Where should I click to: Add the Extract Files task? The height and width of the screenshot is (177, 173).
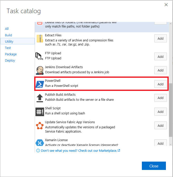(x=160, y=39)
